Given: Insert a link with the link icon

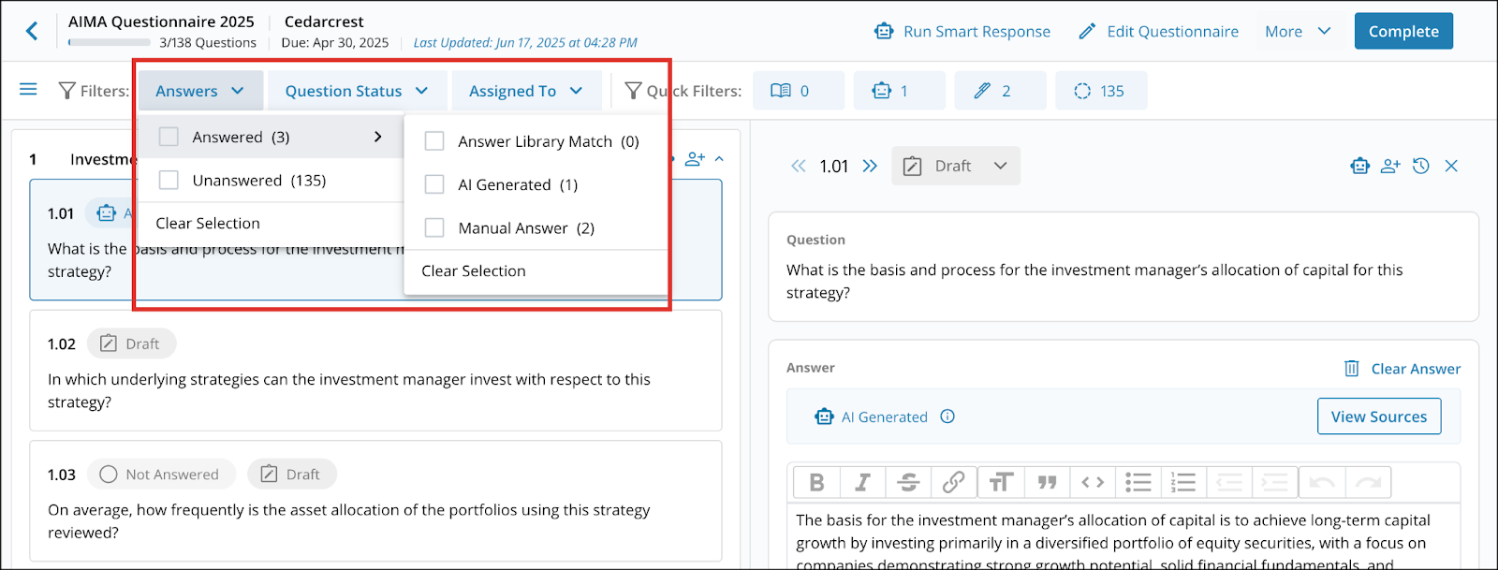Looking at the screenshot, I should (x=953, y=482).
